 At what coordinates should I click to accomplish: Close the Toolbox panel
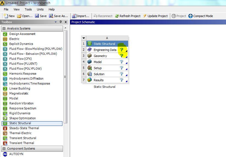pos(66,22)
